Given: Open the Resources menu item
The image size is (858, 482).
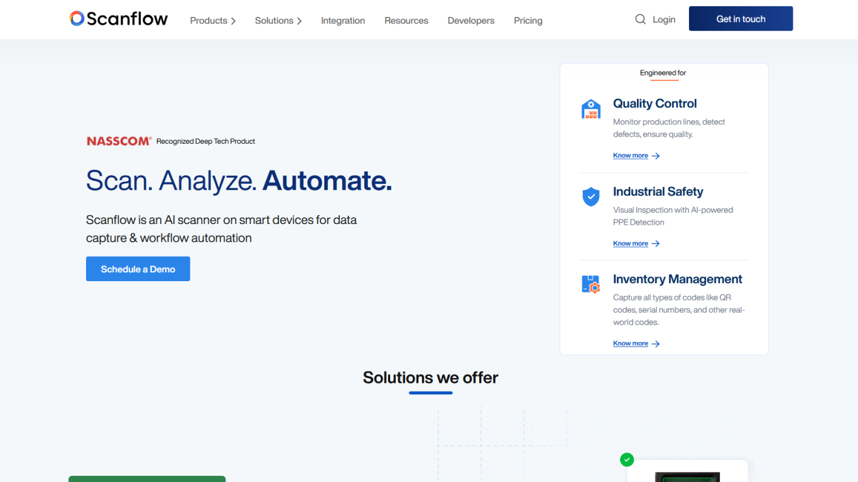Looking at the screenshot, I should pyautogui.click(x=406, y=21).
